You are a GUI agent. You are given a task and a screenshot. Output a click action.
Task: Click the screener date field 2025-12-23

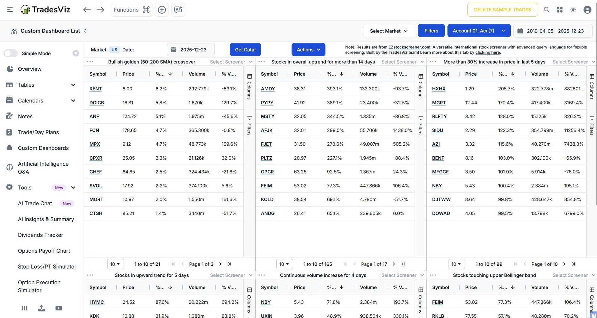point(191,50)
